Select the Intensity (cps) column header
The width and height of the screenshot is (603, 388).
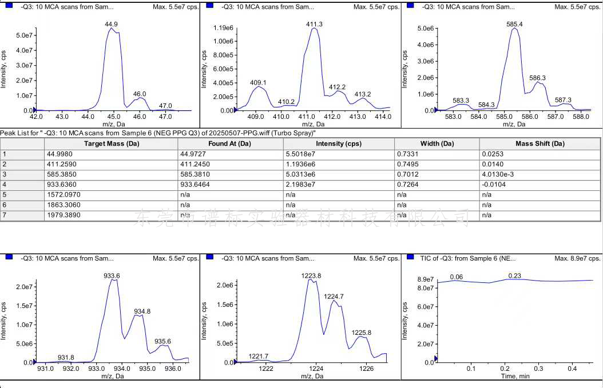click(x=338, y=143)
